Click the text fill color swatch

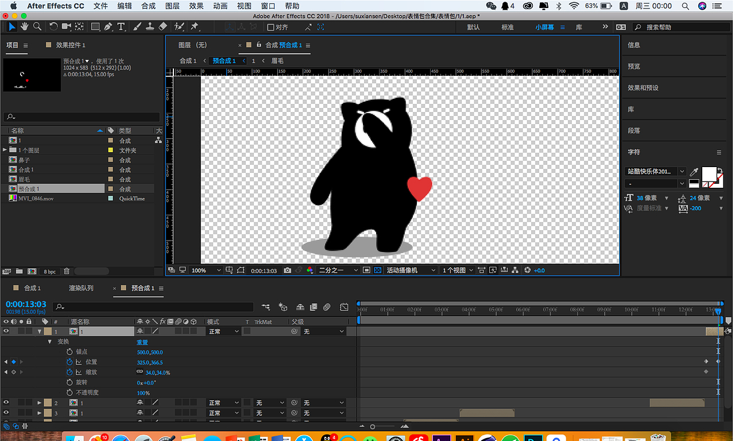709,173
